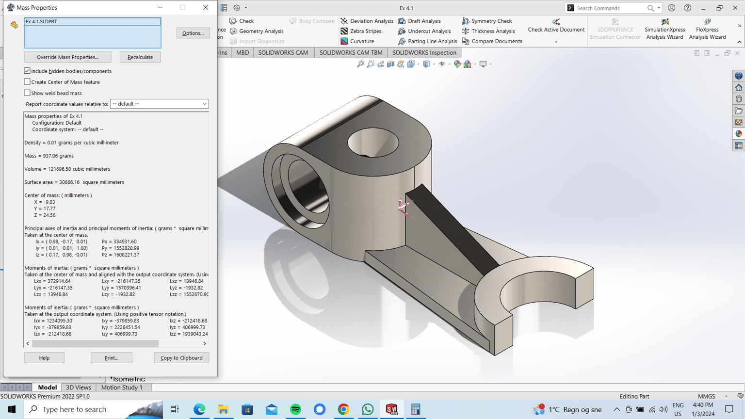Open Google Chrome from taskbar

pos(343,409)
